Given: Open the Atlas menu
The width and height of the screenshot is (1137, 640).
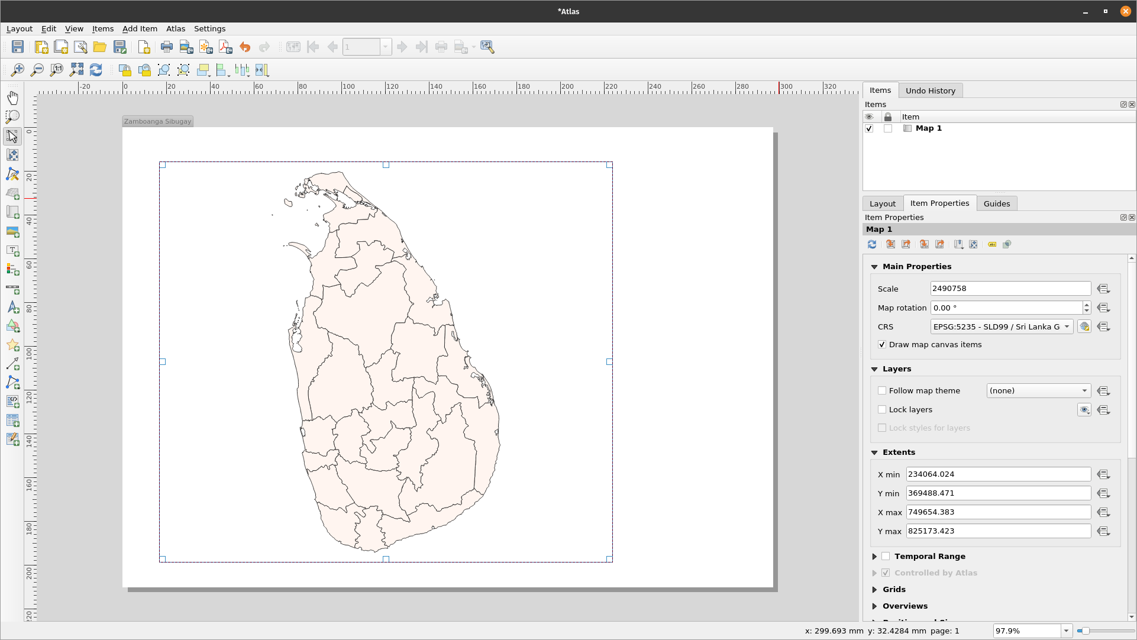Looking at the screenshot, I should [x=176, y=28].
